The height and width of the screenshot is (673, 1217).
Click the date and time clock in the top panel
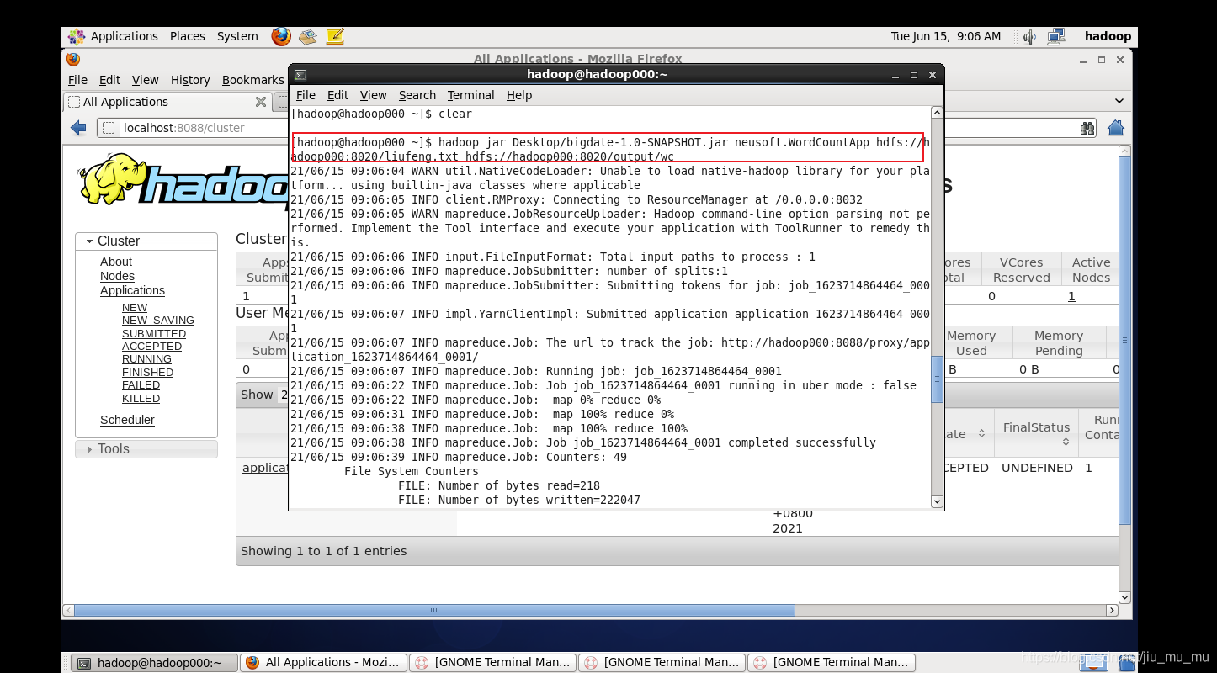(x=946, y=36)
